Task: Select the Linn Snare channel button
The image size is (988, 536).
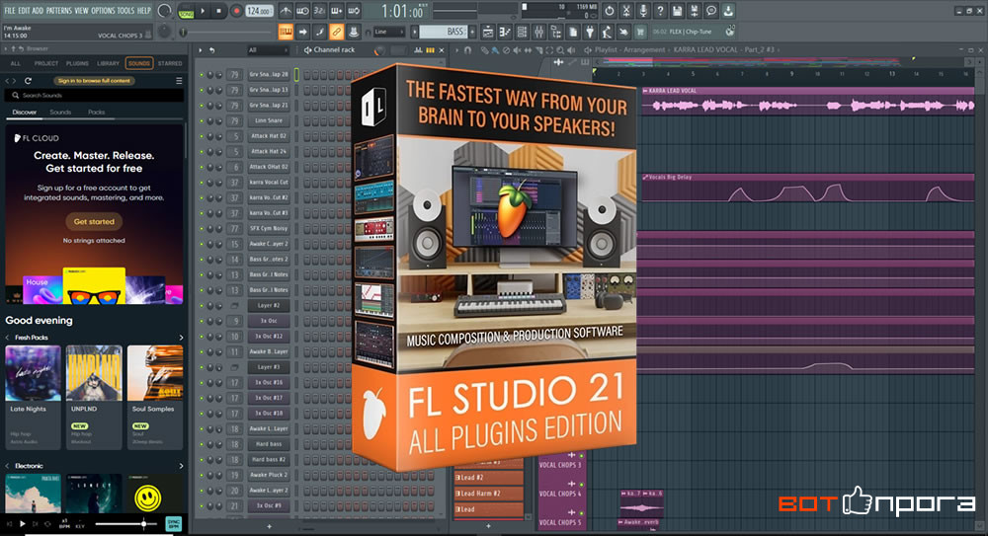Action: 269,120
